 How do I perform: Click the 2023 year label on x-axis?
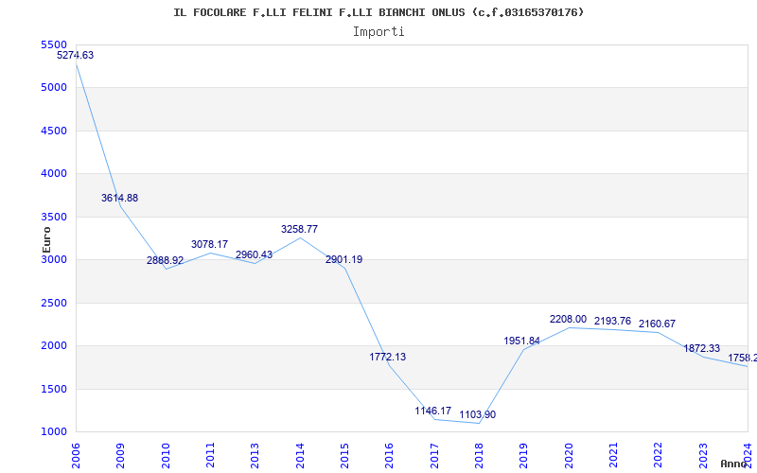tap(703, 456)
